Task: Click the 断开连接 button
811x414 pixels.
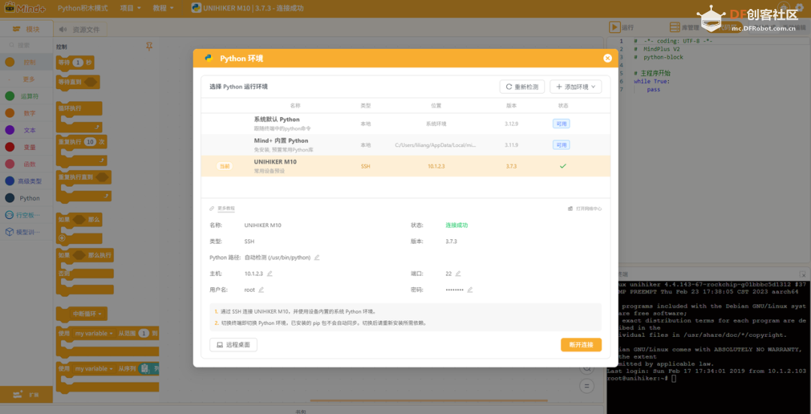Action: click(x=581, y=345)
